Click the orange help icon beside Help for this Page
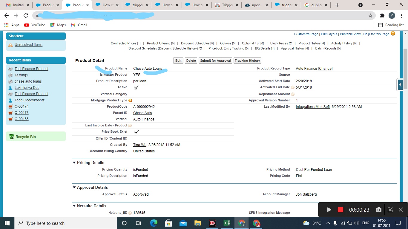408x229 pixels. [x=393, y=34]
